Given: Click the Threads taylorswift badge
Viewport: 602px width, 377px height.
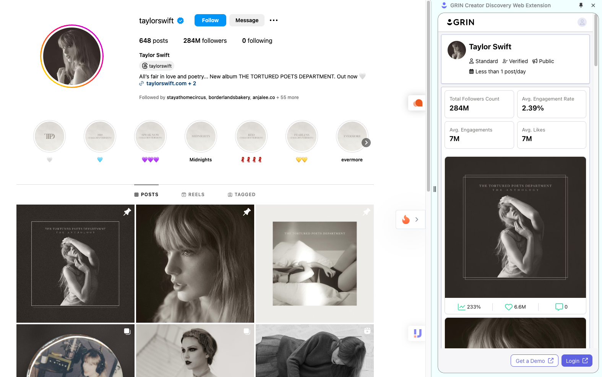Looking at the screenshot, I should (x=157, y=66).
